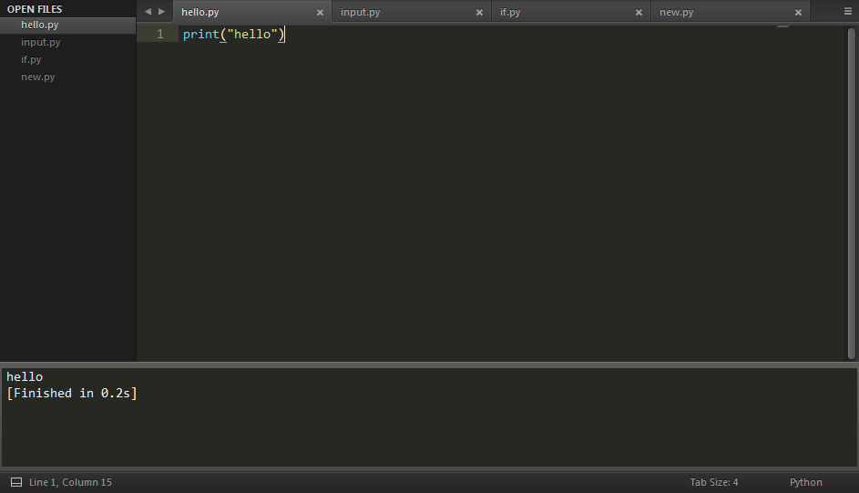Screen dimensions: 859x493
Task: Open input.py from the sidebar
Action: (40, 42)
